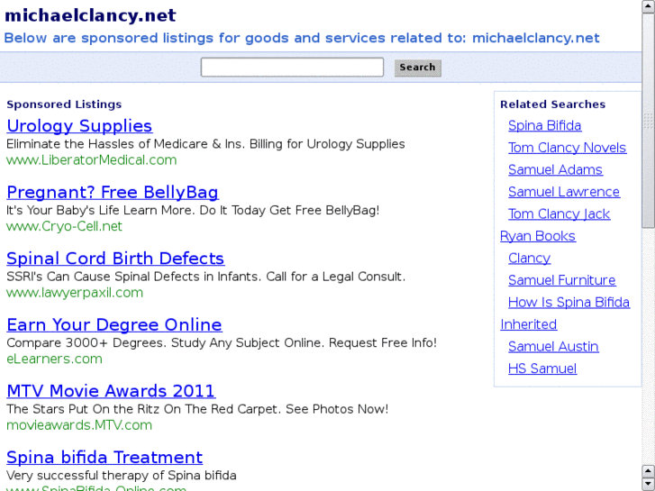This screenshot has width=655, height=491.
Task: Select the HS Samuel related search
Action: (542, 368)
